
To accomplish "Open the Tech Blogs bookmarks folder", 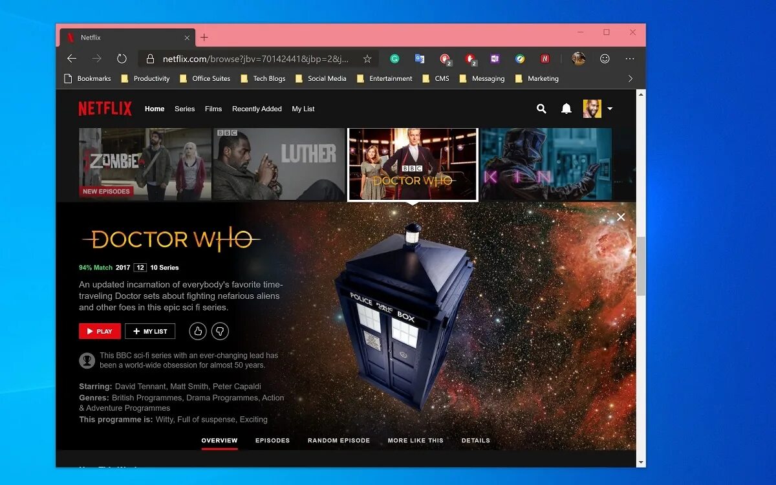I will [x=263, y=79].
